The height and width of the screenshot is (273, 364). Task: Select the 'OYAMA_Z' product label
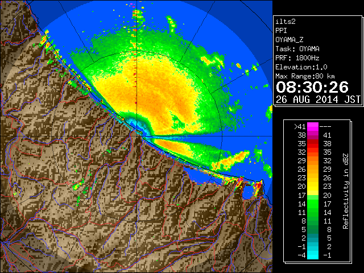click(x=289, y=40)
